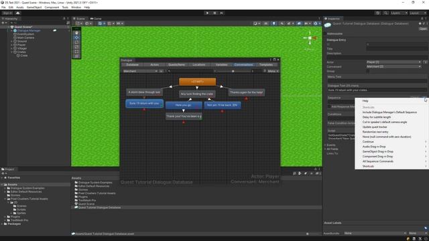Click Open button in Inspector header

tap(423, 29)
